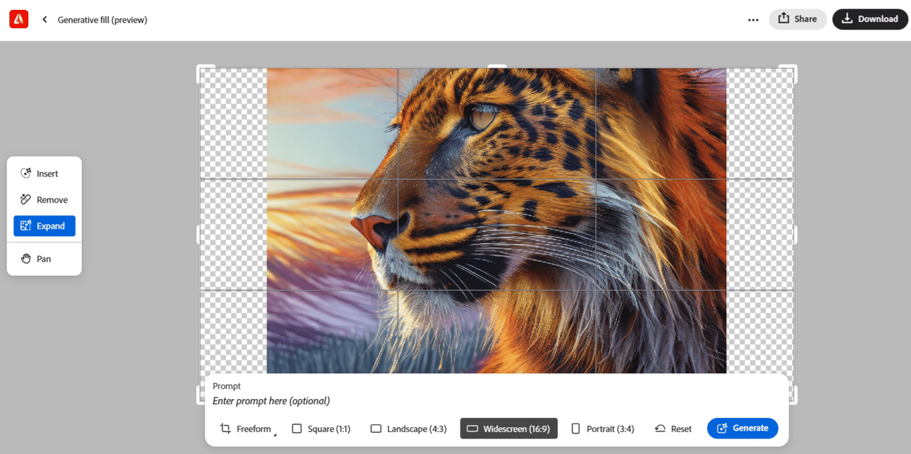Click the Share button
The height and width of the screenshot is (454, 911).
point(797,19)
